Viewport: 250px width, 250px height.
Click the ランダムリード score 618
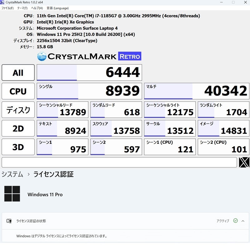pos(116,110)
